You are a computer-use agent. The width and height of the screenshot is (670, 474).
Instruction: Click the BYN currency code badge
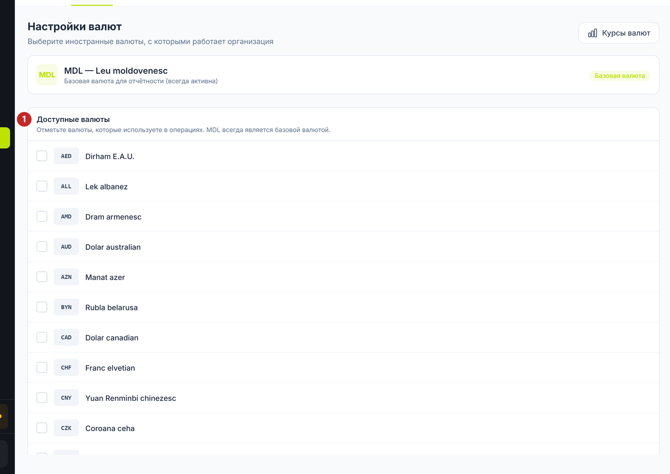(x=66, y=307)
